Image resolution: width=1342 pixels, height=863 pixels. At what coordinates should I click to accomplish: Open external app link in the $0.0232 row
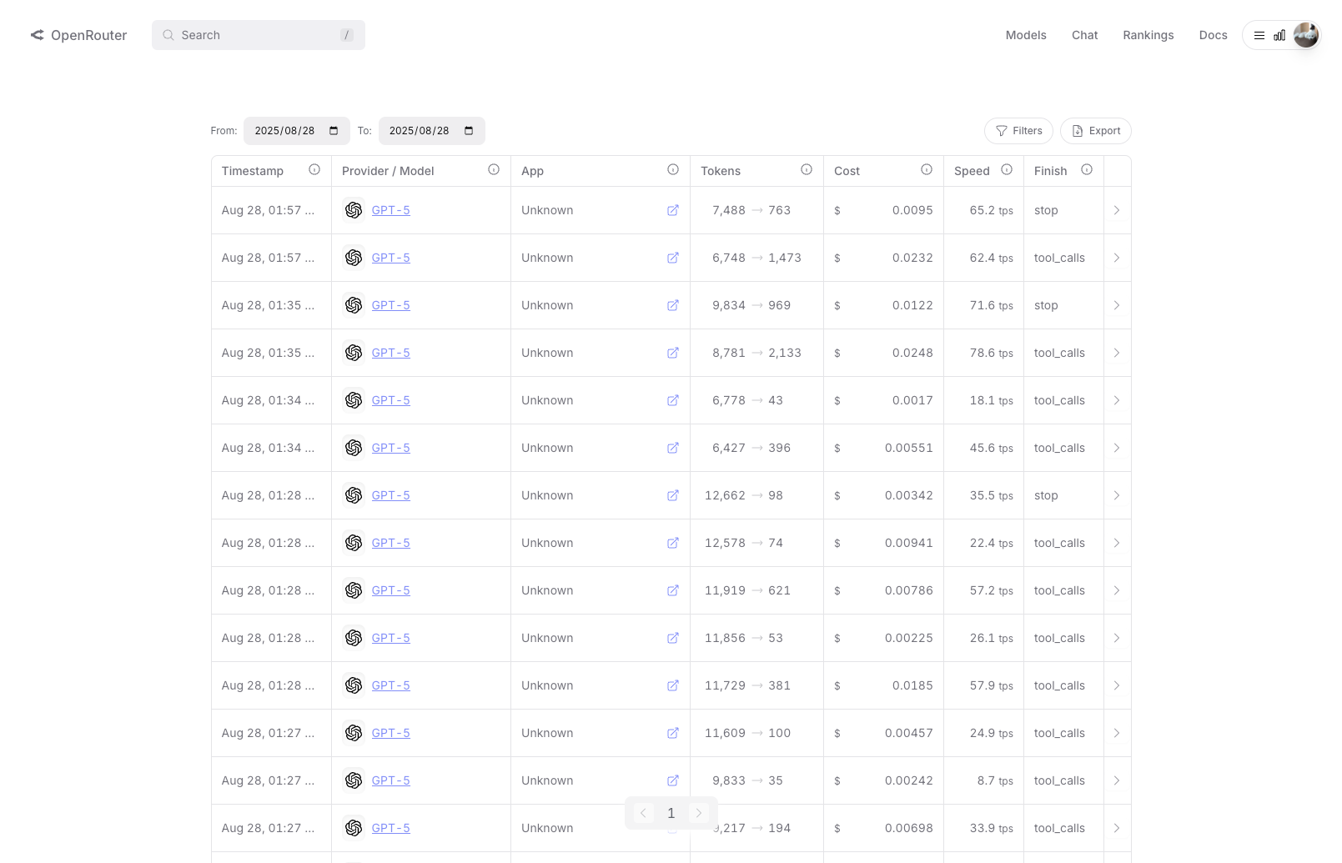tap(673, 258)
